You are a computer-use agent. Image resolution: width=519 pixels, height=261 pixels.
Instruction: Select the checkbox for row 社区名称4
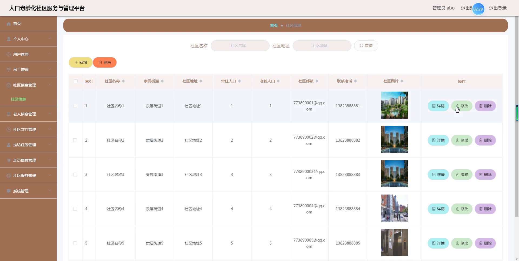pyautogui.click(x=75, y=209)
